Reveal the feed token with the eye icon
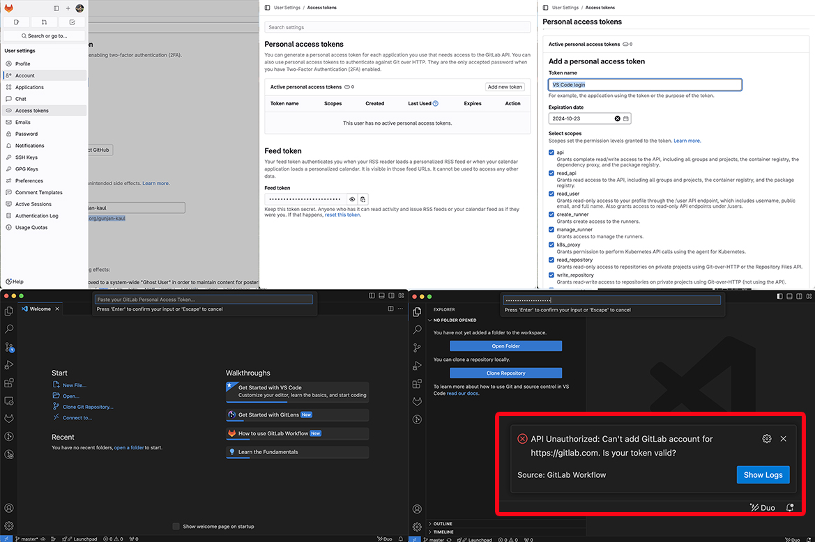Viewport: 815px width, 542px height. (x=352, y=199)
